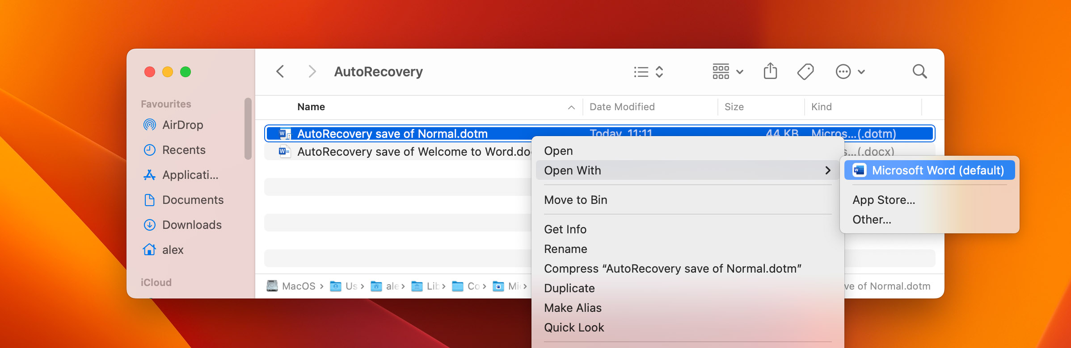Toggle the Name sort direction arrow
Image resolution: width=1071 pixels, height=348 pixels.
coord(571,108)
